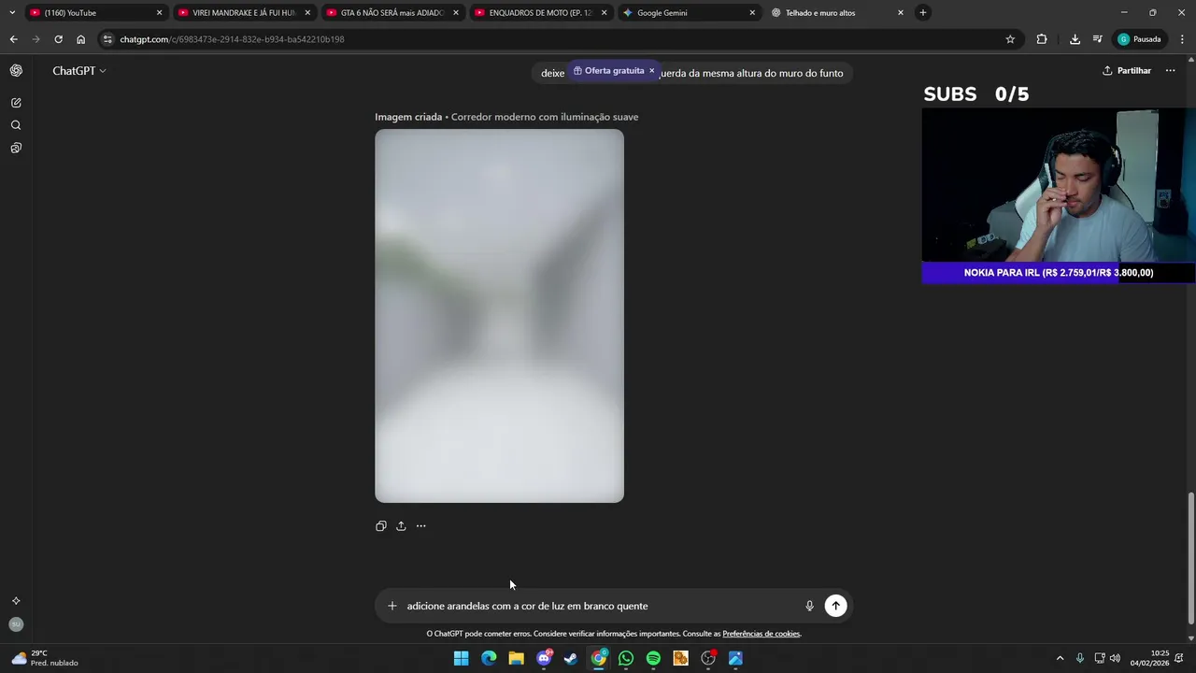
Task: Show hidden system tray icons chevron
Action: click(x=1060, y=658)
